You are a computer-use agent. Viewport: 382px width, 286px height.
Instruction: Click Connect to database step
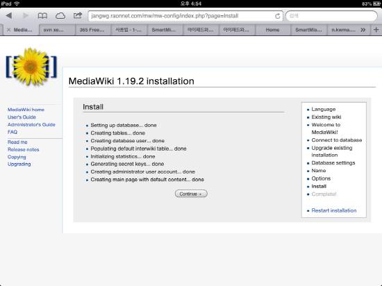337,140
